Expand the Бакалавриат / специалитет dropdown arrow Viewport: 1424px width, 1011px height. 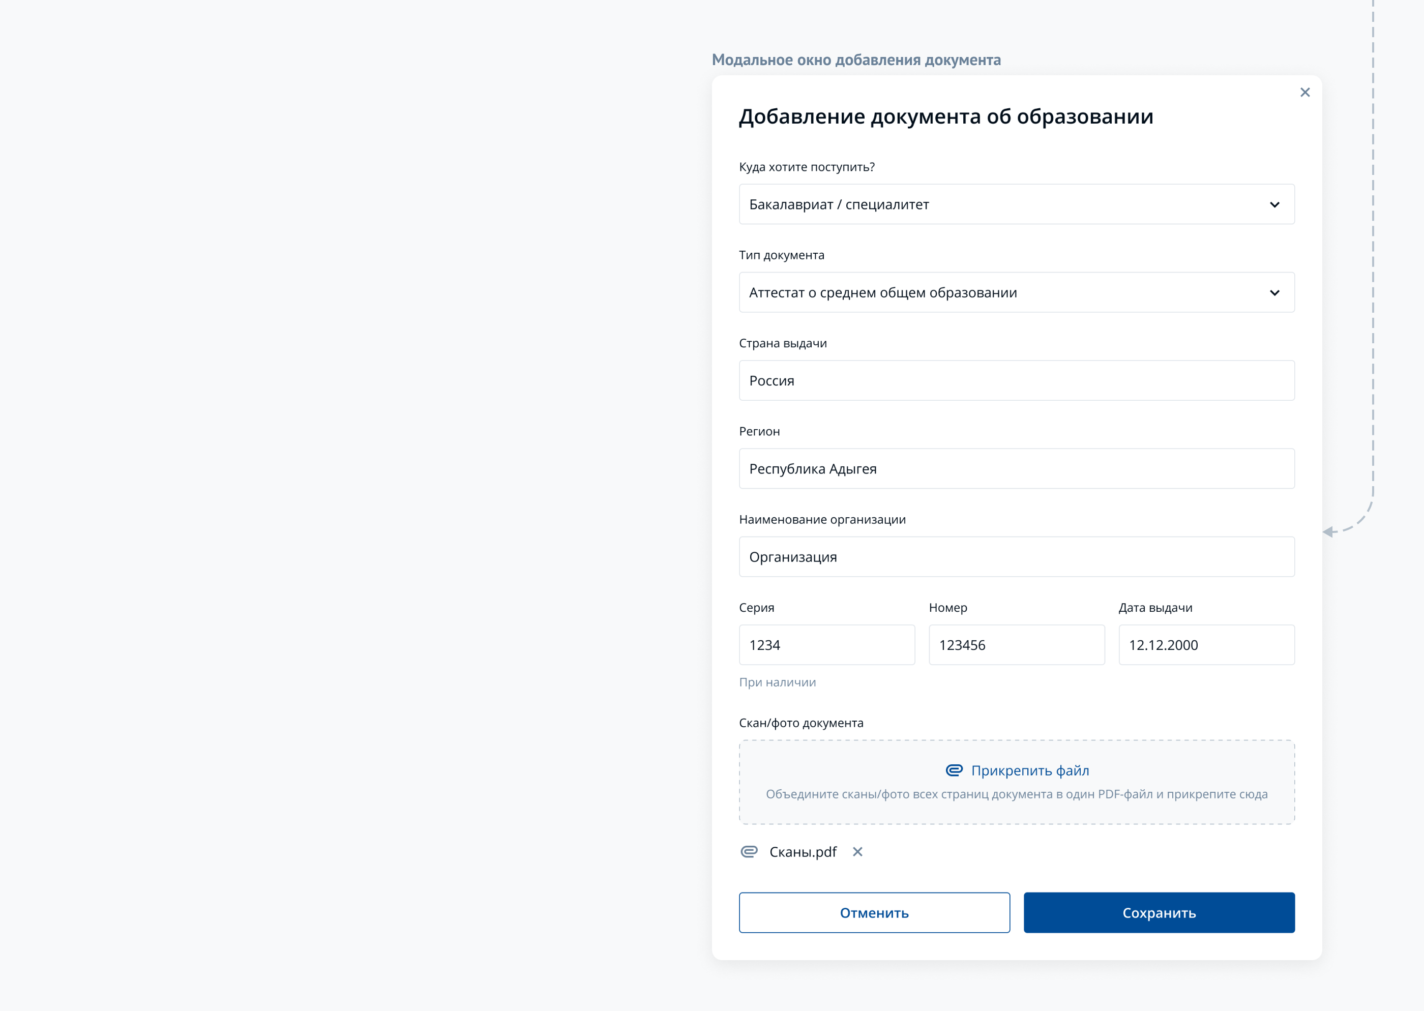point(1274,205)
